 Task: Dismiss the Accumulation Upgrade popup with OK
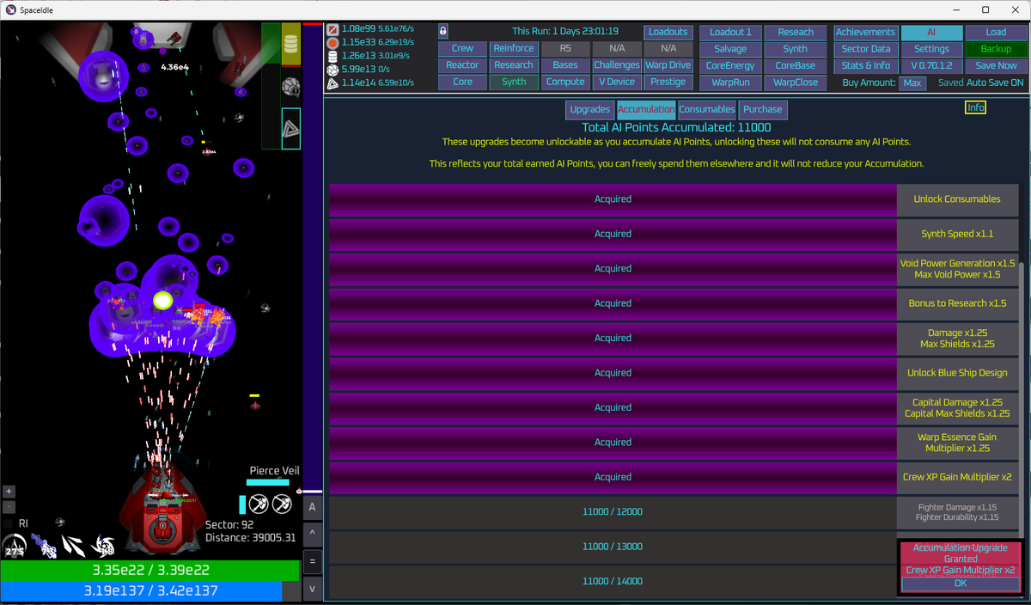tap(961, 584)
